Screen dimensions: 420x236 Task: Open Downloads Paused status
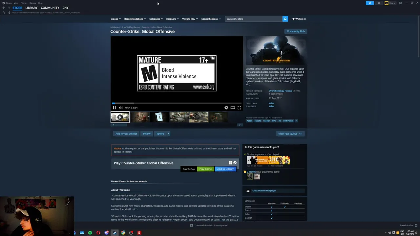pyautogui.click(x=209, y=226)
